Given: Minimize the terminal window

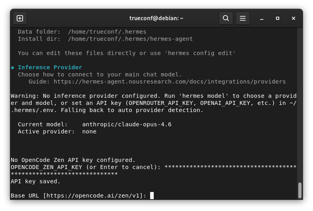Looking at the screenshot, I should click(262, 18).
